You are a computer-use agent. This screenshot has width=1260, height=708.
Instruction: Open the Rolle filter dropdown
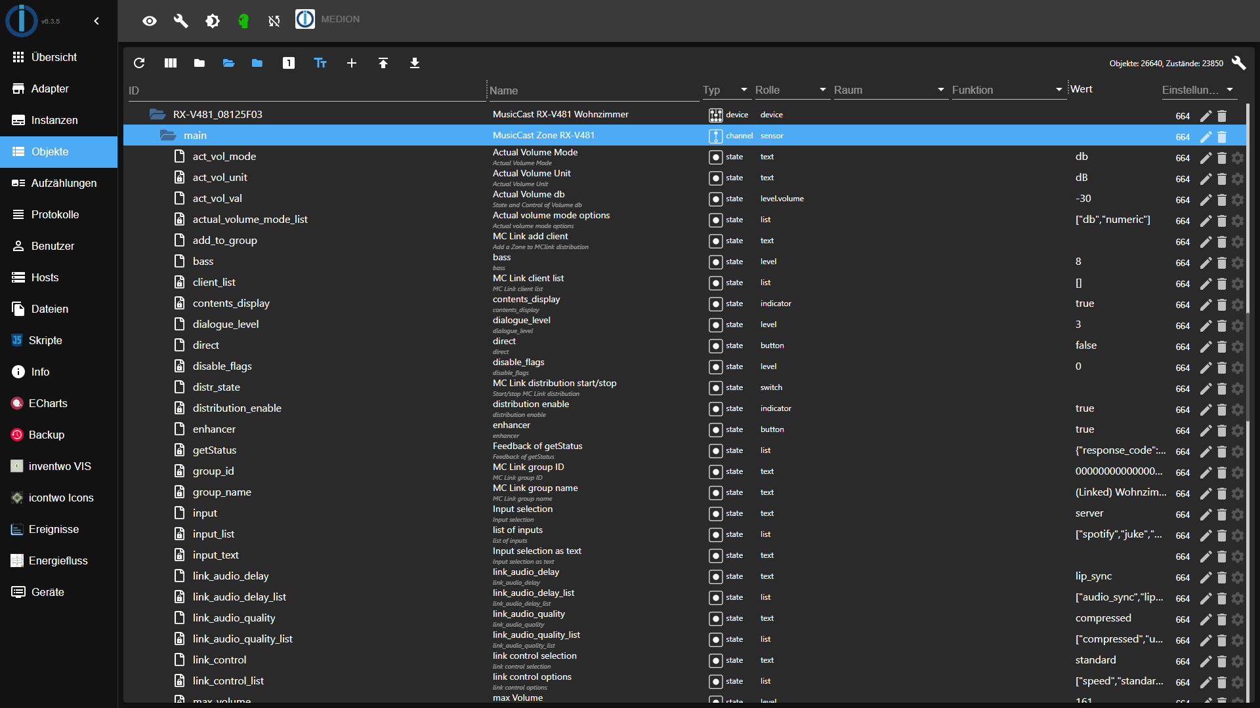pyautogui.click(x=791, y=90)
